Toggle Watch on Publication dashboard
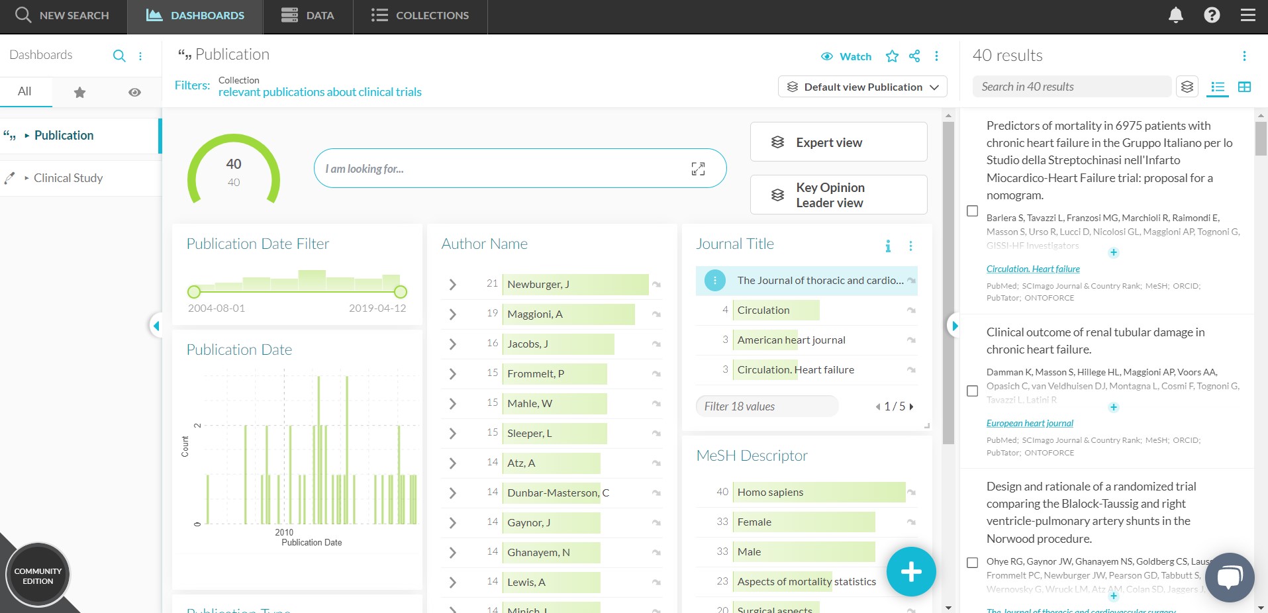Image resolution: width=1268 pixels, height=613 pixels. pos(846,57)
